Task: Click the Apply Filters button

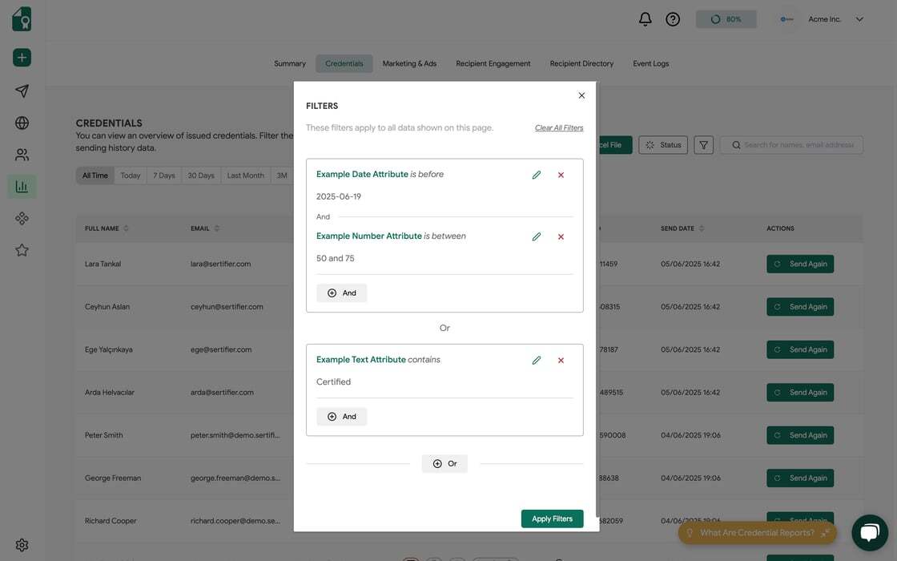Action: click(552, 519)
